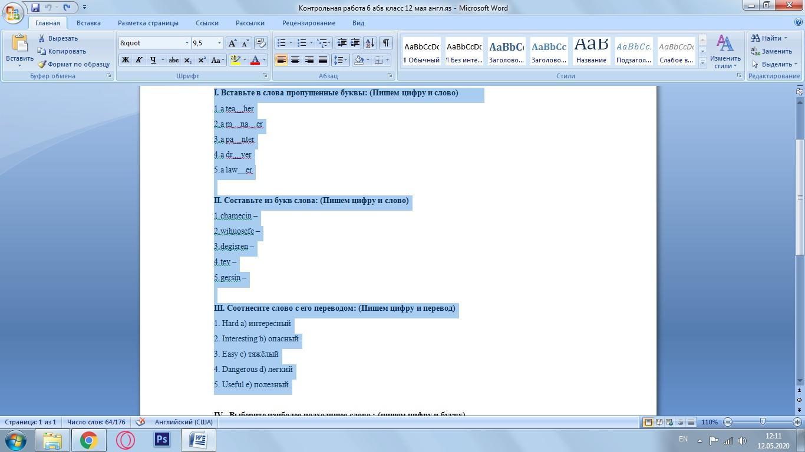The width and height of the screenshot is (805, 452).
Task: Click the Save icon in quick access toolbar
Action: [35, 8]
